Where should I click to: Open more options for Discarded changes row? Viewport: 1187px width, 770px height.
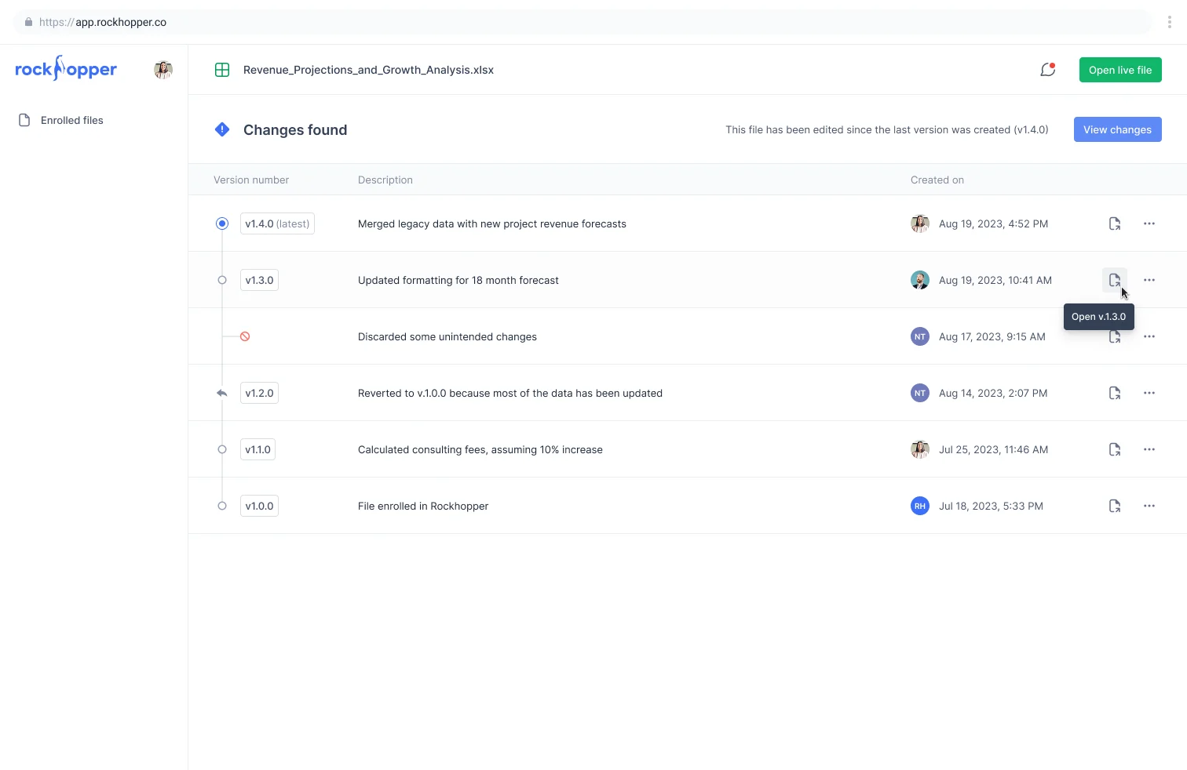[x=1149, y=336]
